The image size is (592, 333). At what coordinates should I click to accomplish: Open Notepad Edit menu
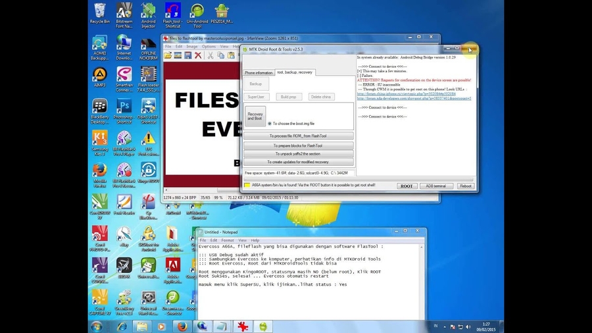click(214, 240)
